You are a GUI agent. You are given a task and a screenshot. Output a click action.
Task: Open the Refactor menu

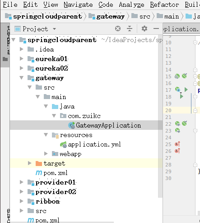(164, 5)
